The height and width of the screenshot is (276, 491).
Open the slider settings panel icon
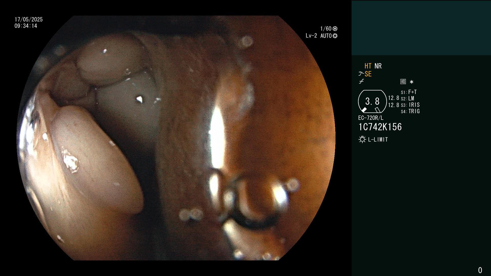coord(403,82)
